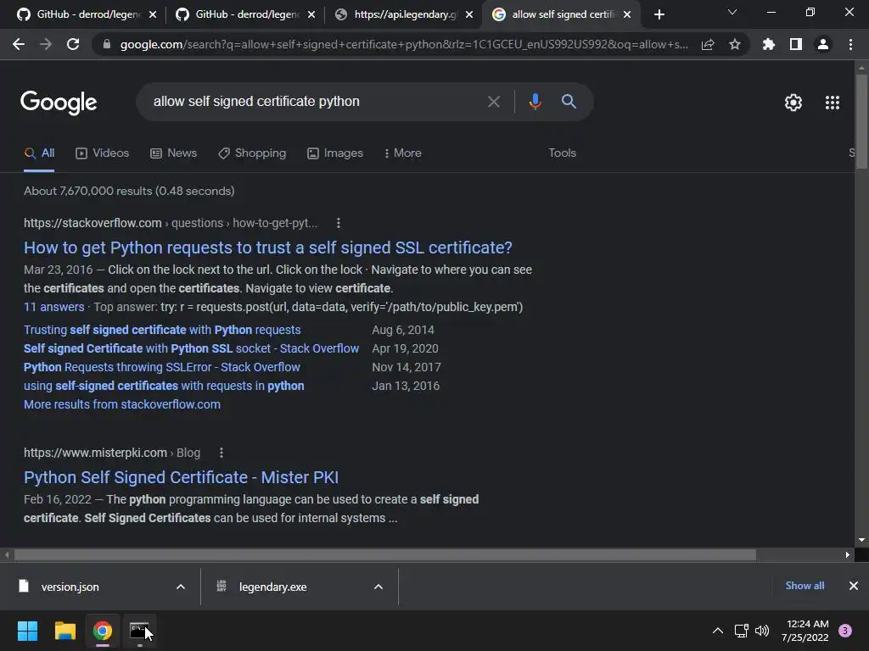The width and height of the screenshot is (869, 651).
Task: Close the first GitHub tab
Action: (x=153, y=15)
